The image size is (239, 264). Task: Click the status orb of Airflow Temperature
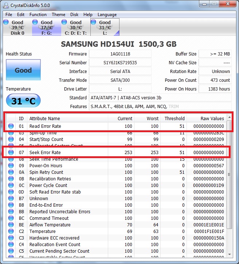[x=11, y=225]
